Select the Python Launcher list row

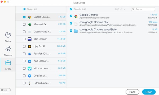(41, 83)
